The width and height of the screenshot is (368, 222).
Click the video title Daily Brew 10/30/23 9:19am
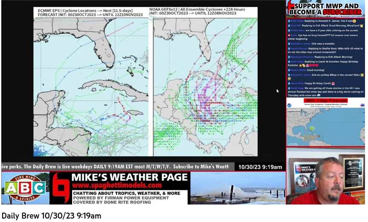point(52,216)
